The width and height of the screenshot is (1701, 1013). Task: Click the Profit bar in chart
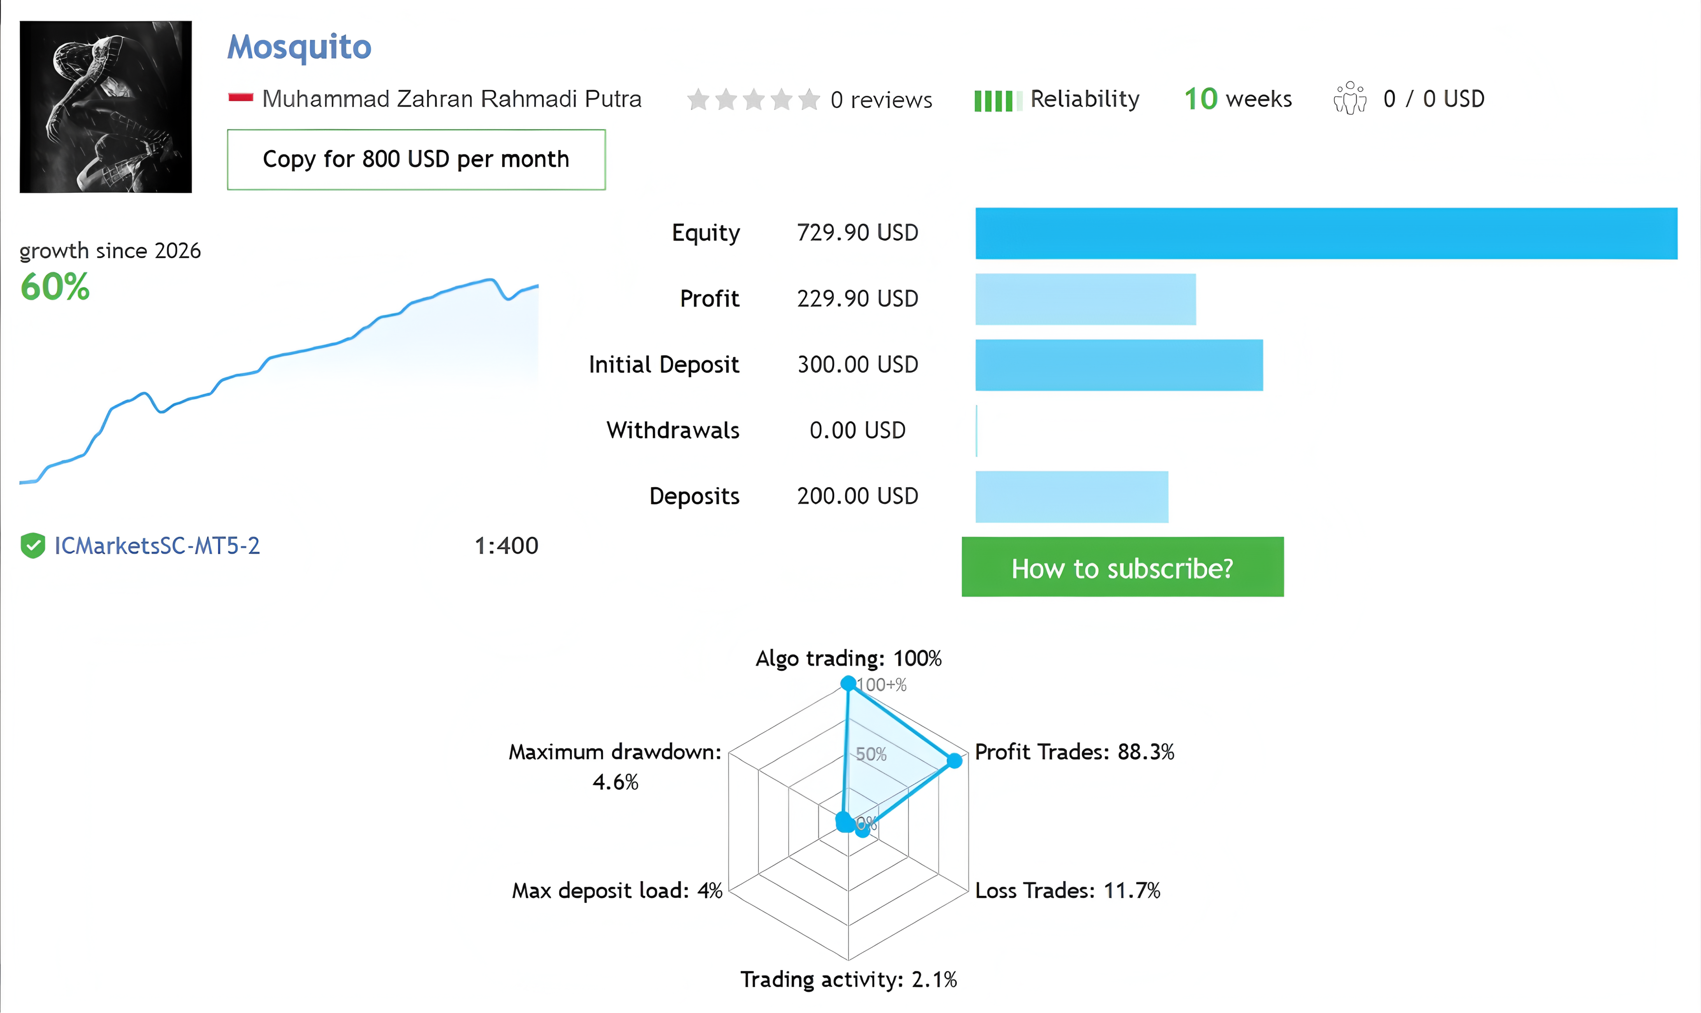[1085, 299]
